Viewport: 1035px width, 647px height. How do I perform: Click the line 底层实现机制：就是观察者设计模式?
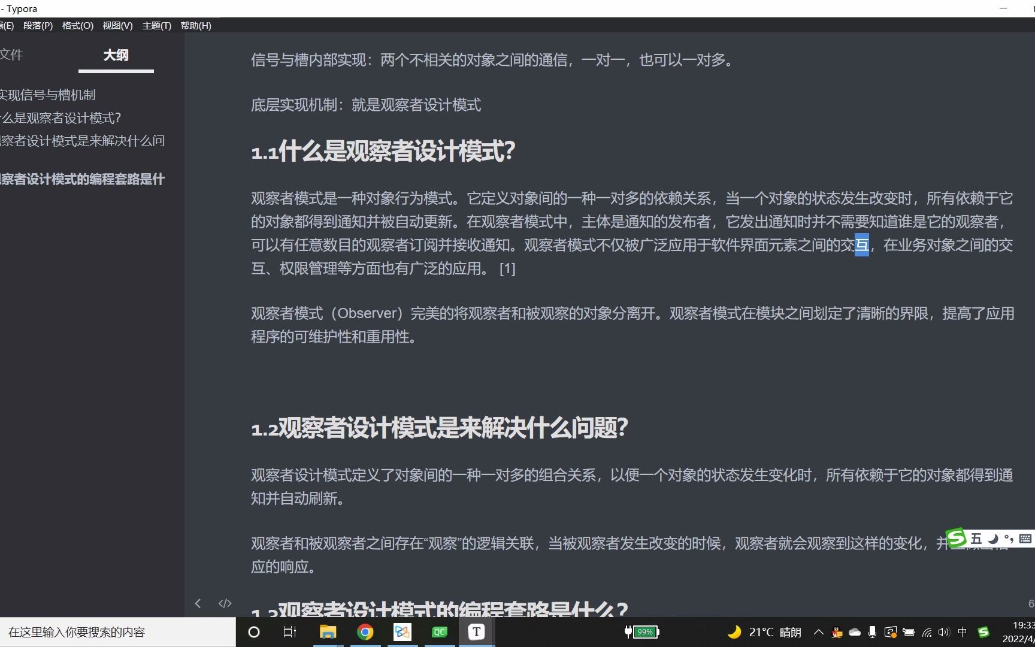(x=366, y=105)
